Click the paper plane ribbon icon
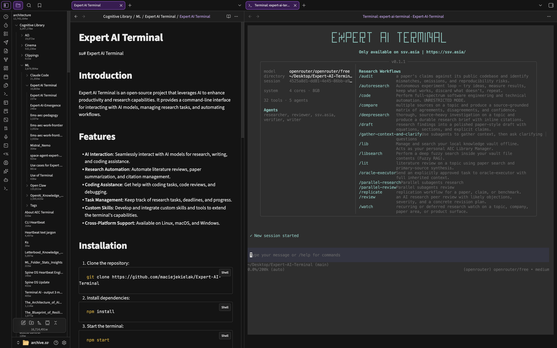This screenshot has height=348, width=557. pyautogui.click(x=6, y=42)
